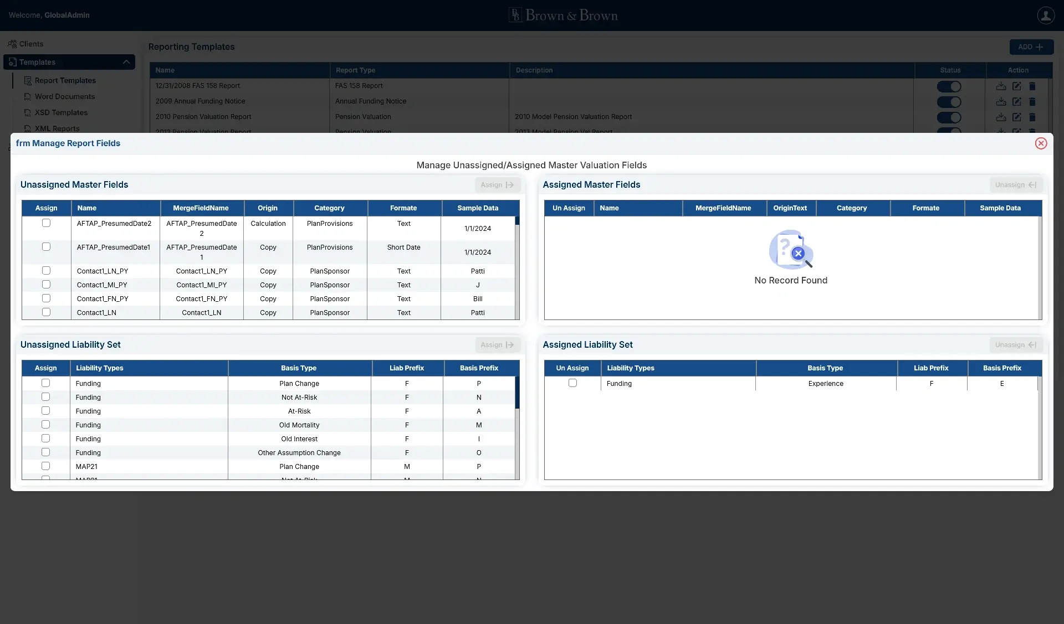Open XSD Templates in sidebar
The height and width of the screenshot is (624, 1064).
pyautogui.click(x=61, y=112)
